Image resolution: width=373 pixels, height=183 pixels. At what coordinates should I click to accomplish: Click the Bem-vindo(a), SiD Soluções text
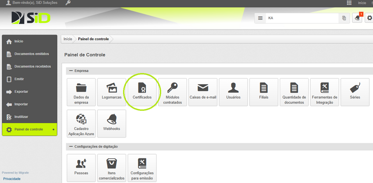click(x=35, y=3)
